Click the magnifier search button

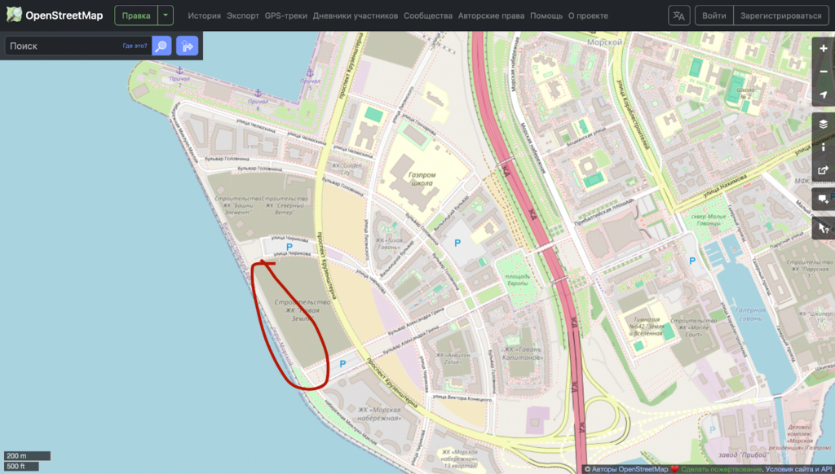[x=161, y=46]
